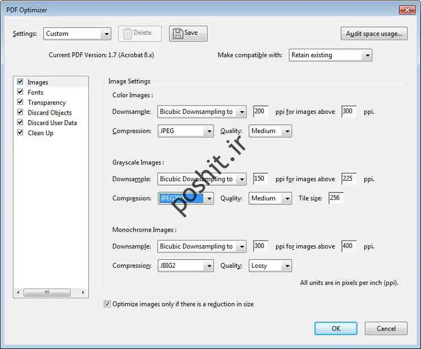Open the Monochrome Quality Lossy dropdown

pyautogui.click(x=271, y=265)
